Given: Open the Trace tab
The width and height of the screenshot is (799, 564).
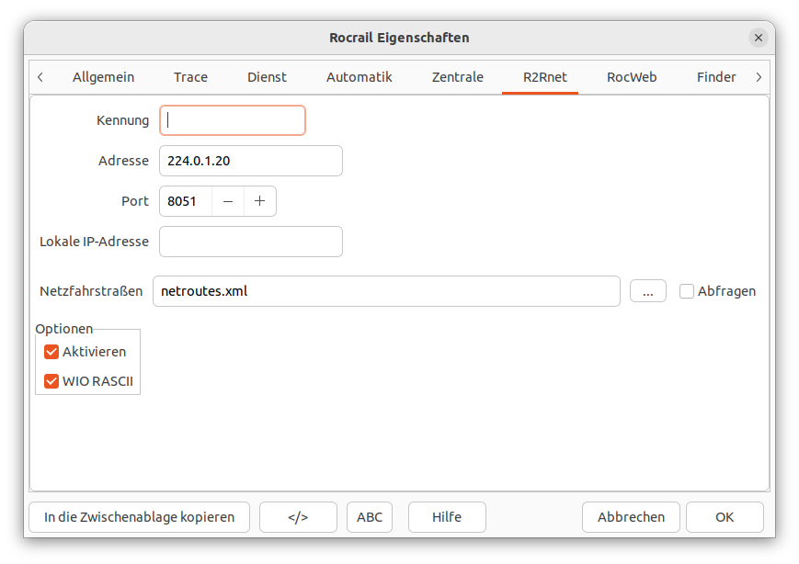Looking at the screenshot, I should click(x=190, y=77).
